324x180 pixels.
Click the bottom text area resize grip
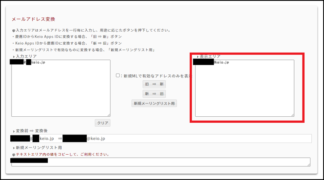308,165
